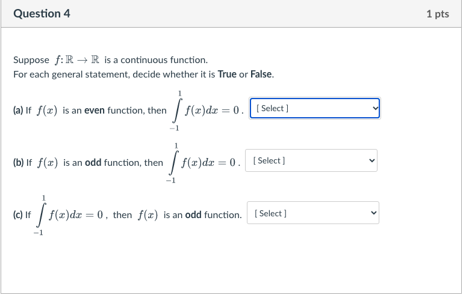Click the chevron arrow of dropdown (a)
This screenshot has height=295, width=463.
375,108
